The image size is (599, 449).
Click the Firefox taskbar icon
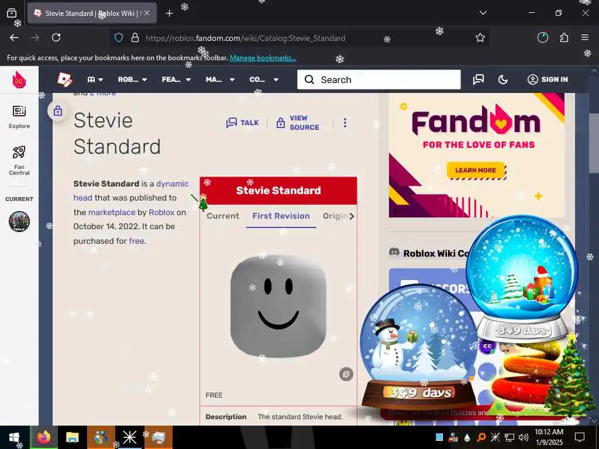coord(44,437)
